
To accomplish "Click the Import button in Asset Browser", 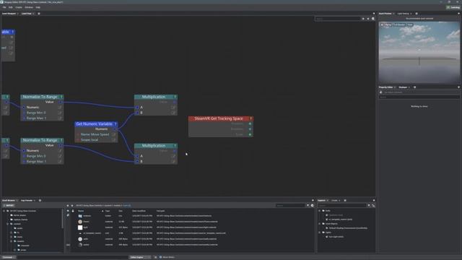I will [9, 205].
